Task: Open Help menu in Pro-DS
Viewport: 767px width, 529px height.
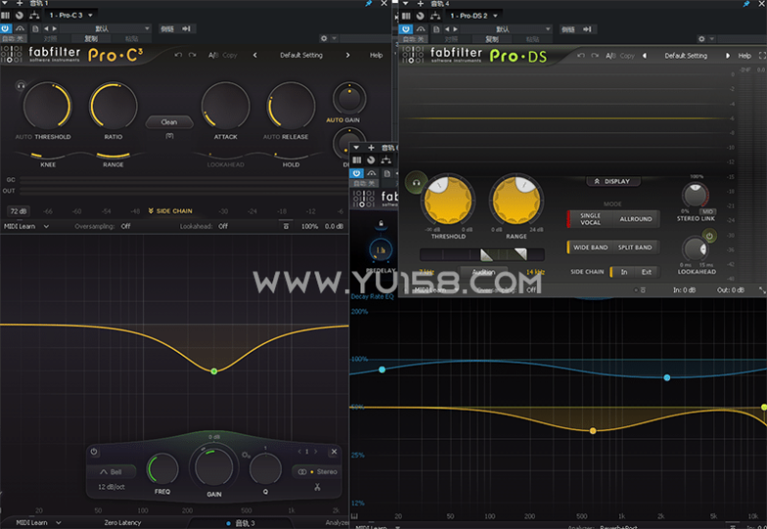Action: tap(744, 55)
